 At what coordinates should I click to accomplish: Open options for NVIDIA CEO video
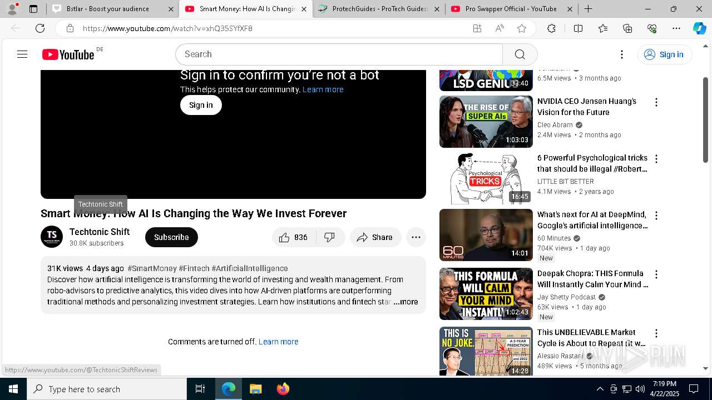[x=656, y=102]
